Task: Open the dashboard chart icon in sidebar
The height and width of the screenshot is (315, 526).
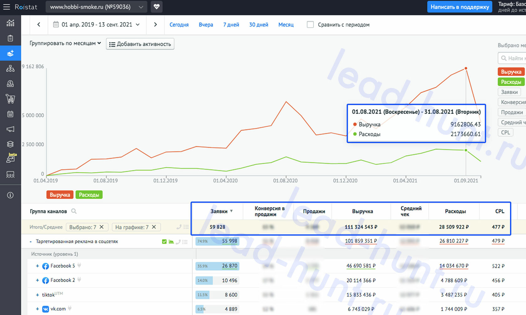Action: tap(10, 23)
